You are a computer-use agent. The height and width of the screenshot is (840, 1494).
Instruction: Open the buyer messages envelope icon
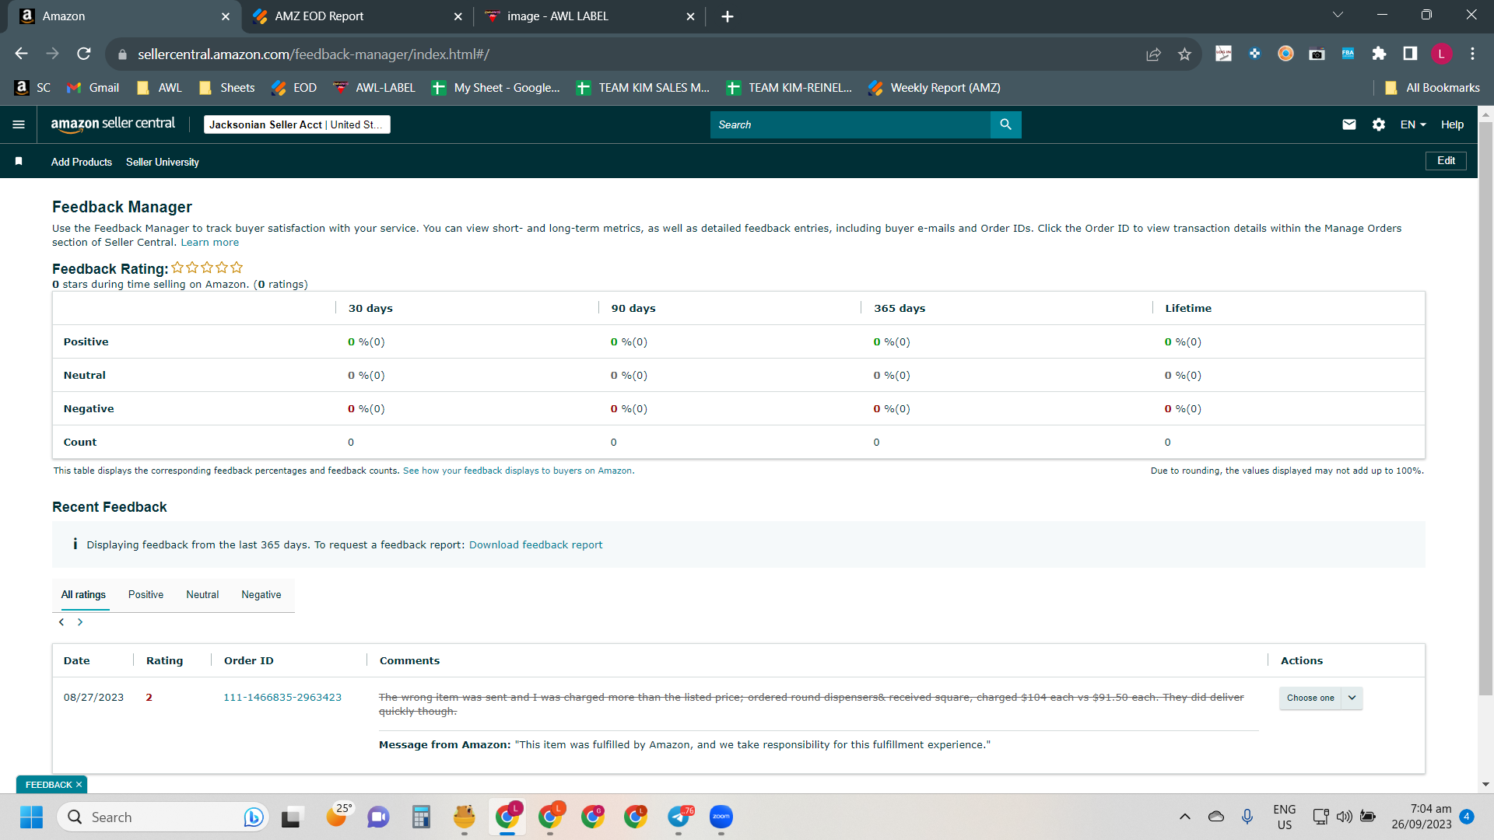tap(1349, 124)
